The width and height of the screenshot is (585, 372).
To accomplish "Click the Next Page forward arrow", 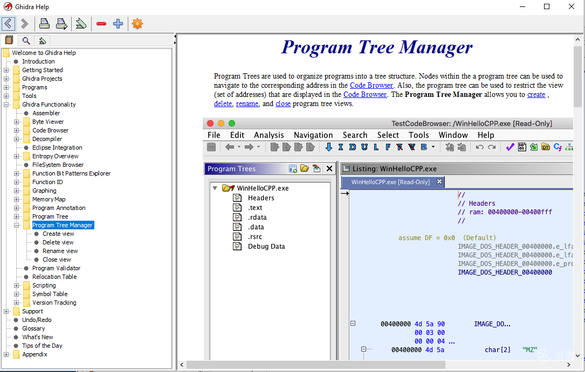I will (25, 24).
